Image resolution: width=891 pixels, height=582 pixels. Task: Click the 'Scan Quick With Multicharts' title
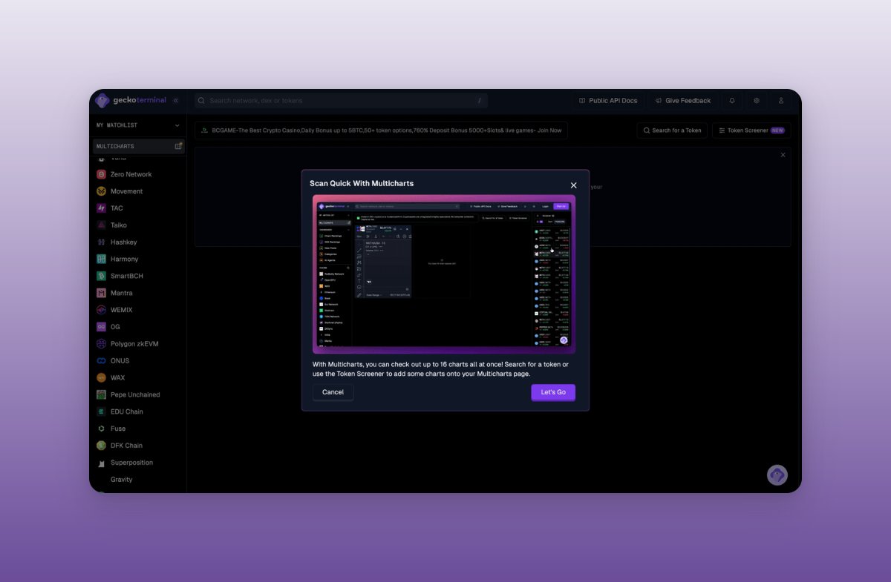(362, 183)
